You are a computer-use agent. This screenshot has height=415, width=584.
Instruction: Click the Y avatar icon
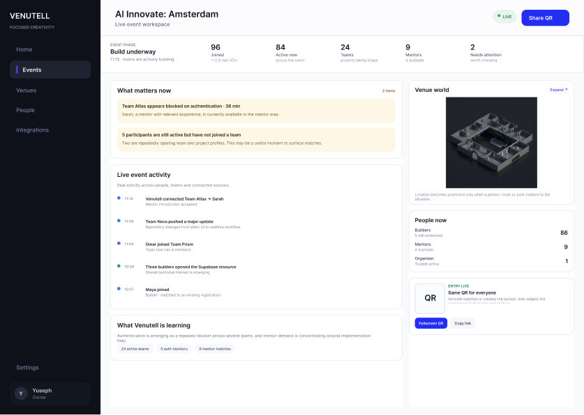coord(21,393)
